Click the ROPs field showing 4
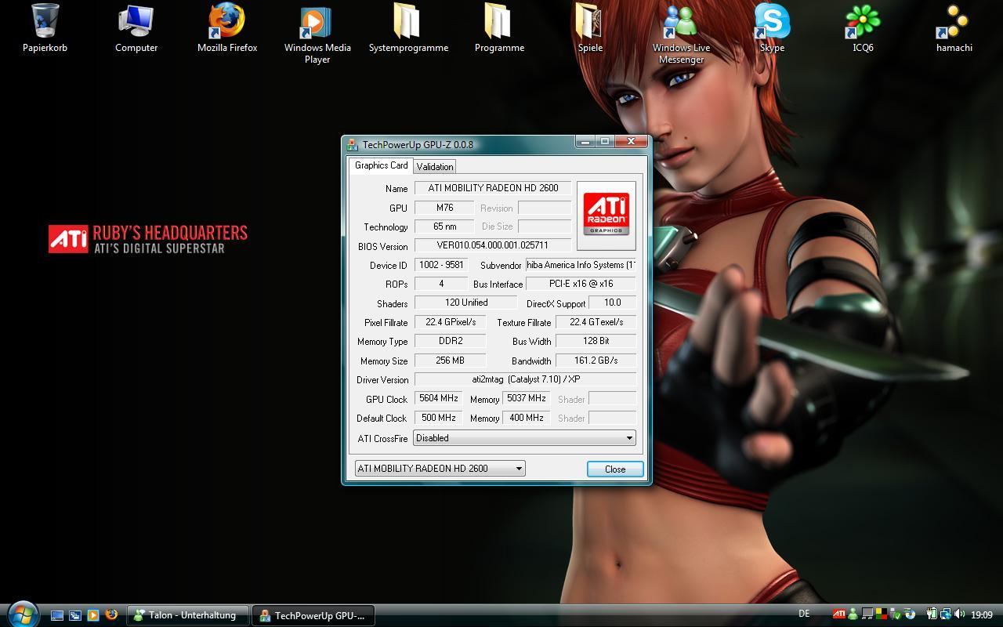Image resolution: width=1003 pixels, height=627 pixels. click(441, 284)
